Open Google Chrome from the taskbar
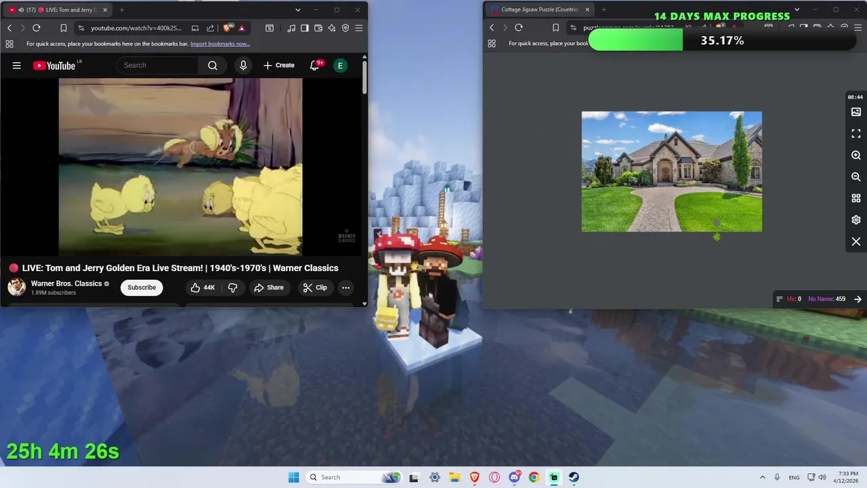Viewport: 867px width, 488px height. 534,477
